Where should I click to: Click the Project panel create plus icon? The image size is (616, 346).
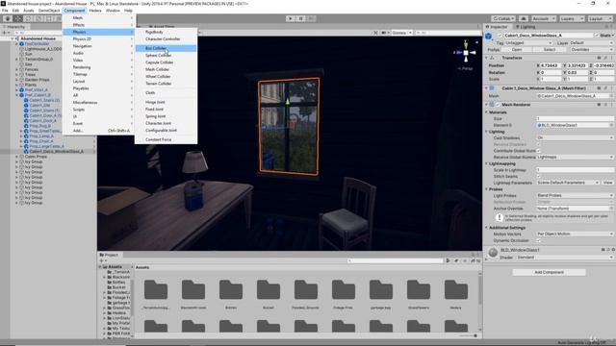pyautogui.click(x=102, y=260)
